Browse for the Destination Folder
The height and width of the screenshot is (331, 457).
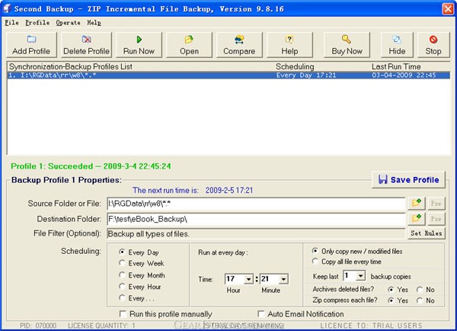tap(416, 219)
